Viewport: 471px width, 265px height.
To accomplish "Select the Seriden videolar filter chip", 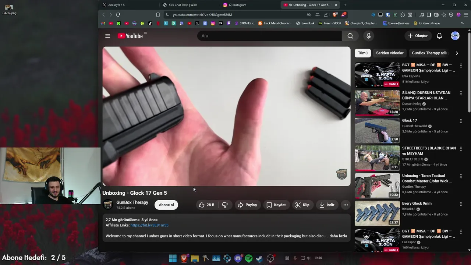I will click(x=390, y=53).
